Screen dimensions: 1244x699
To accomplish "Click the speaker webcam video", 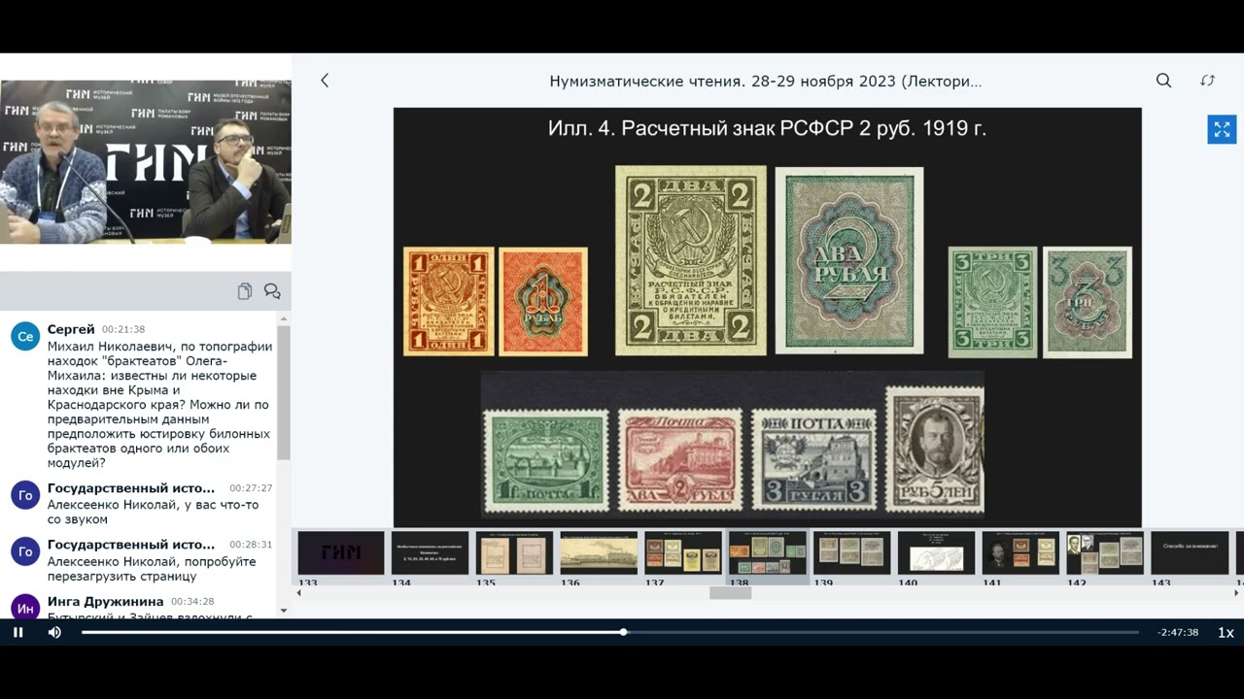I will click(x=146, y=161).
